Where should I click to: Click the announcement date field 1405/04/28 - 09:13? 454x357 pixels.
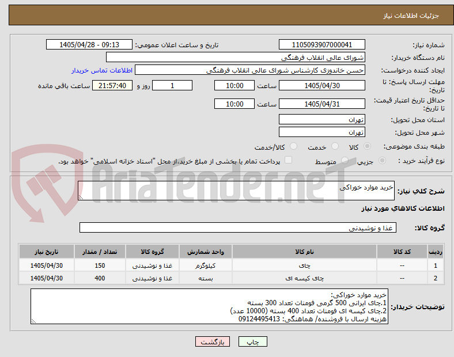[89, 44]
